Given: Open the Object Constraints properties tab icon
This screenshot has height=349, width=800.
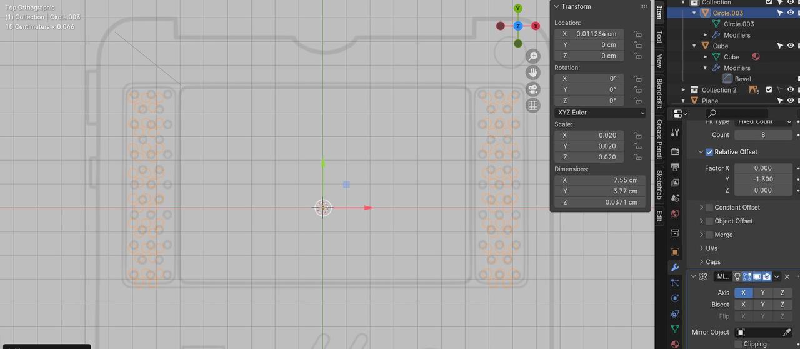Looking at the screenshot, I should click(675, 313).
